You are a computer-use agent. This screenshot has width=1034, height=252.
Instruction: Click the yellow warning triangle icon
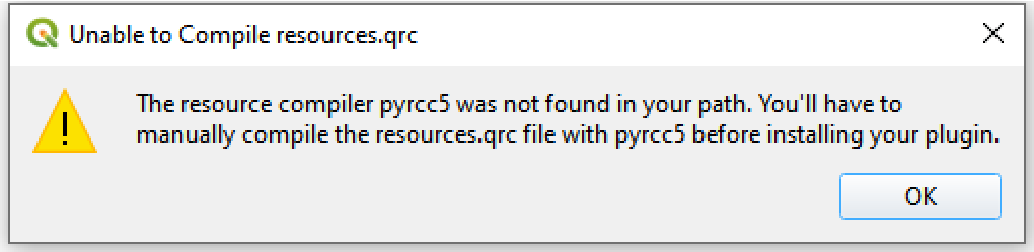pyautogui.click(x=65, y=121)
